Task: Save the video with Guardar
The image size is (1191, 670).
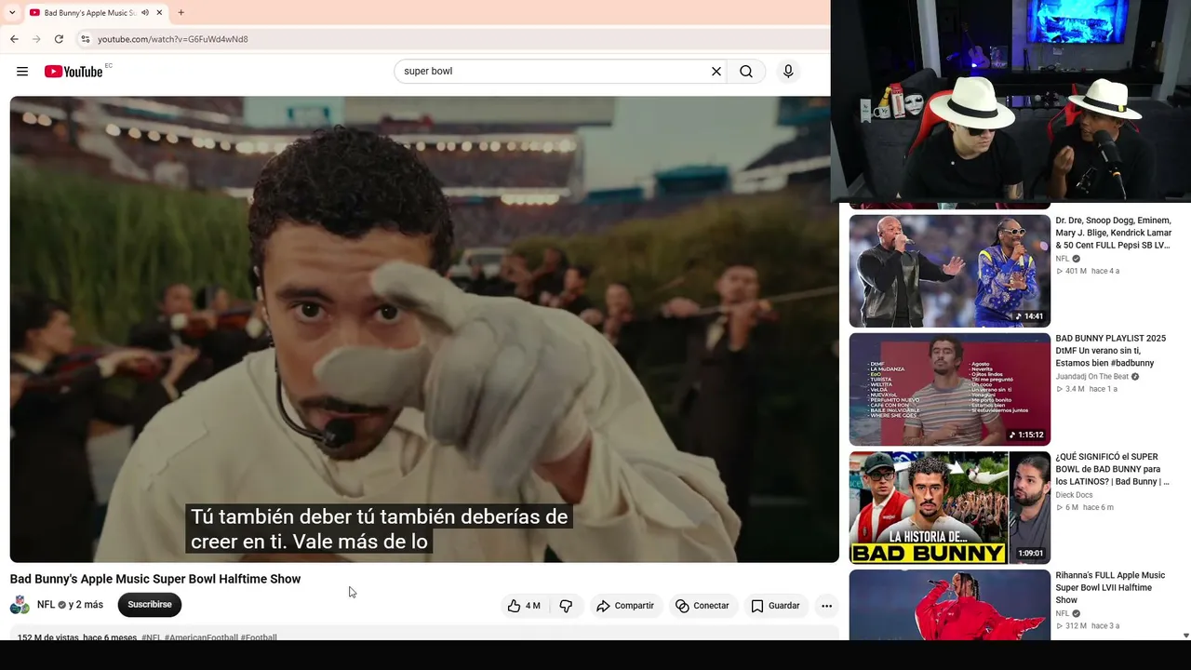Action: 775,606
